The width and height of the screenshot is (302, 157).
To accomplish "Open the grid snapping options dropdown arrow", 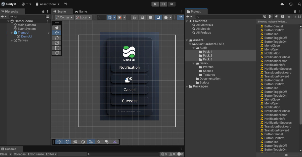I will pyautogui.click(x=114, y=17).
